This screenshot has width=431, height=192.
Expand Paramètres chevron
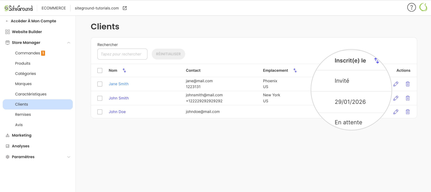[x=69, y=157]
